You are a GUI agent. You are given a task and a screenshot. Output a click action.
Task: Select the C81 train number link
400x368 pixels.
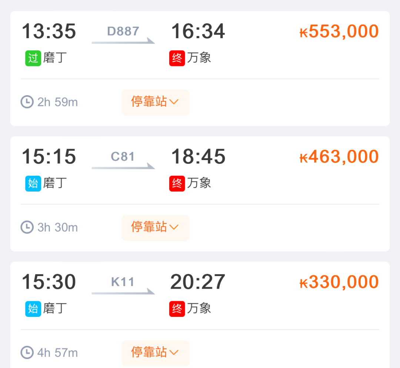123,157
